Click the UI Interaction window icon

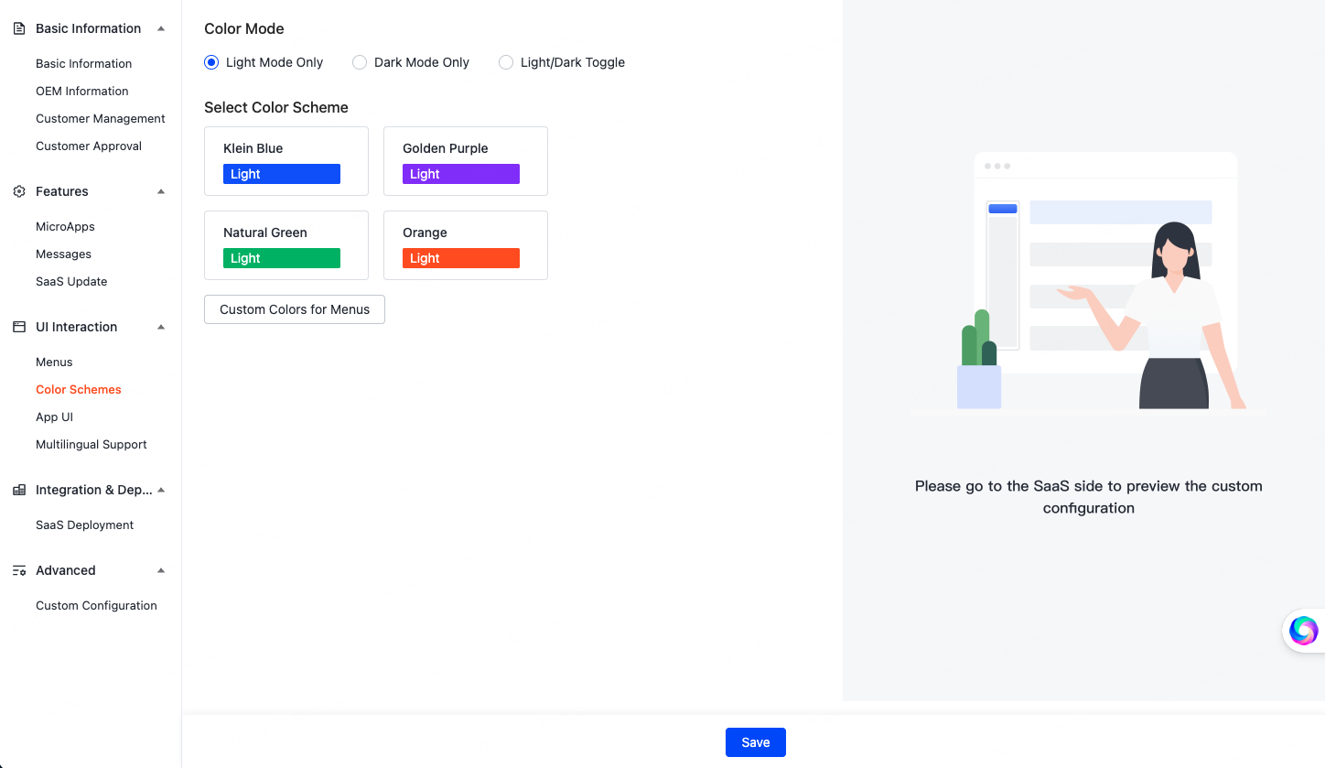[19, 327]
